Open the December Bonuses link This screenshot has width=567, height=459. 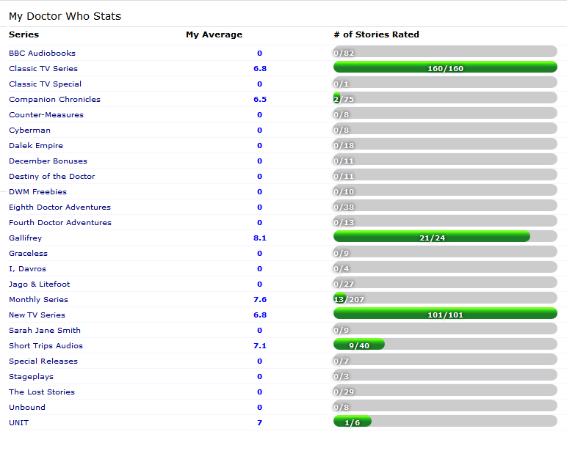pos(48,161)
